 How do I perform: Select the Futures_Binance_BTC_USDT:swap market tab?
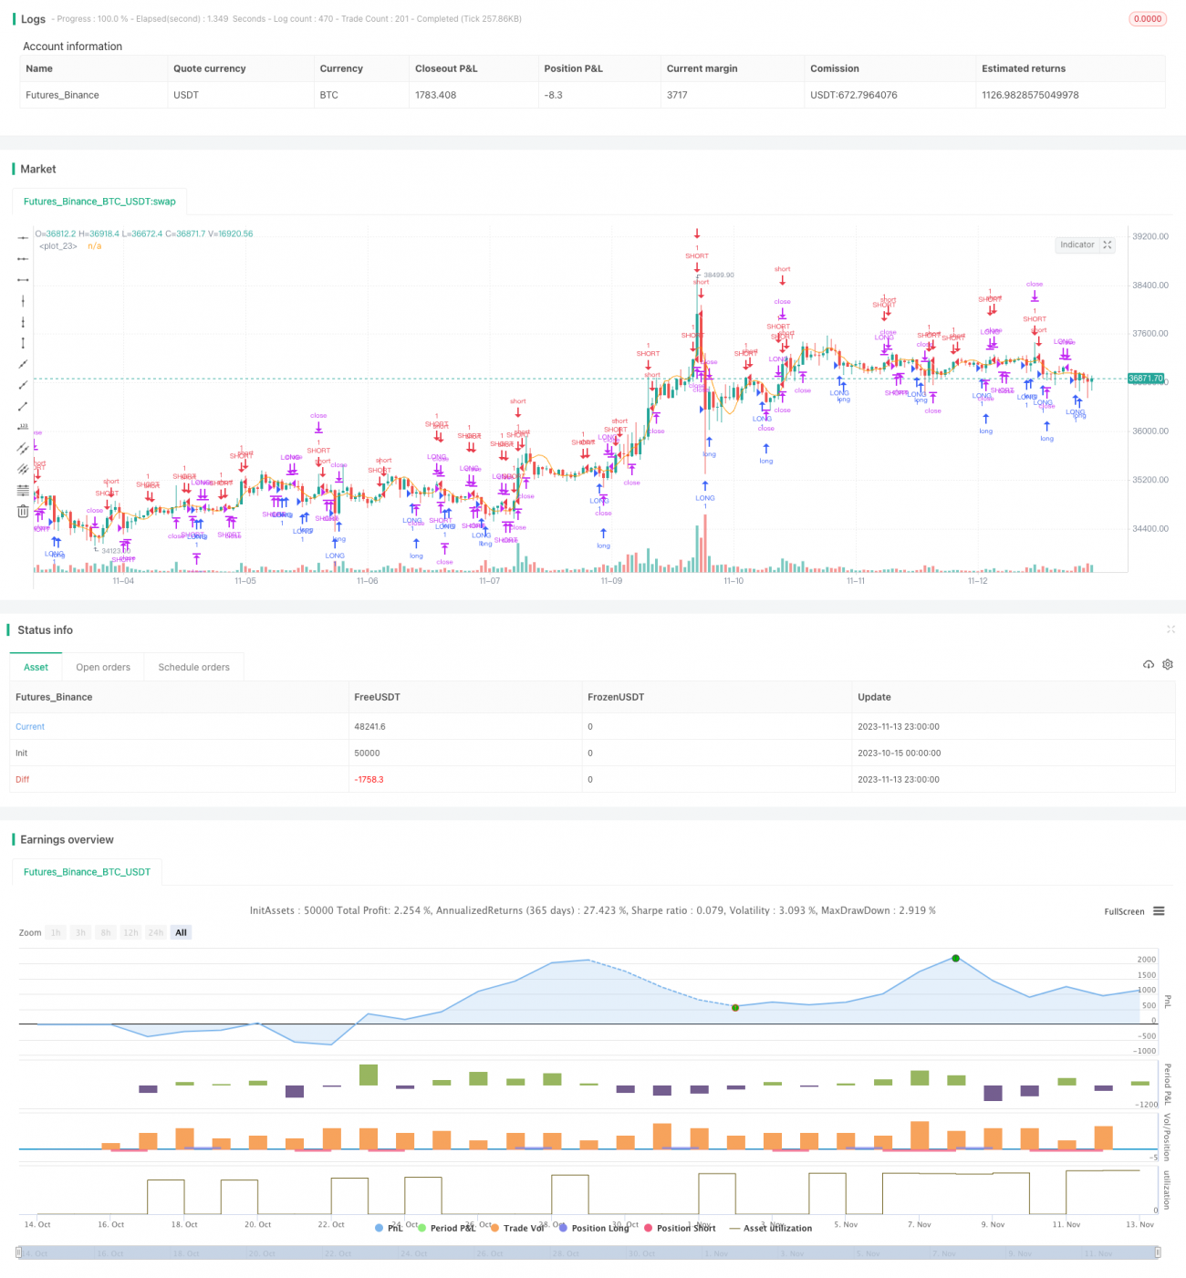click(99, 202)
